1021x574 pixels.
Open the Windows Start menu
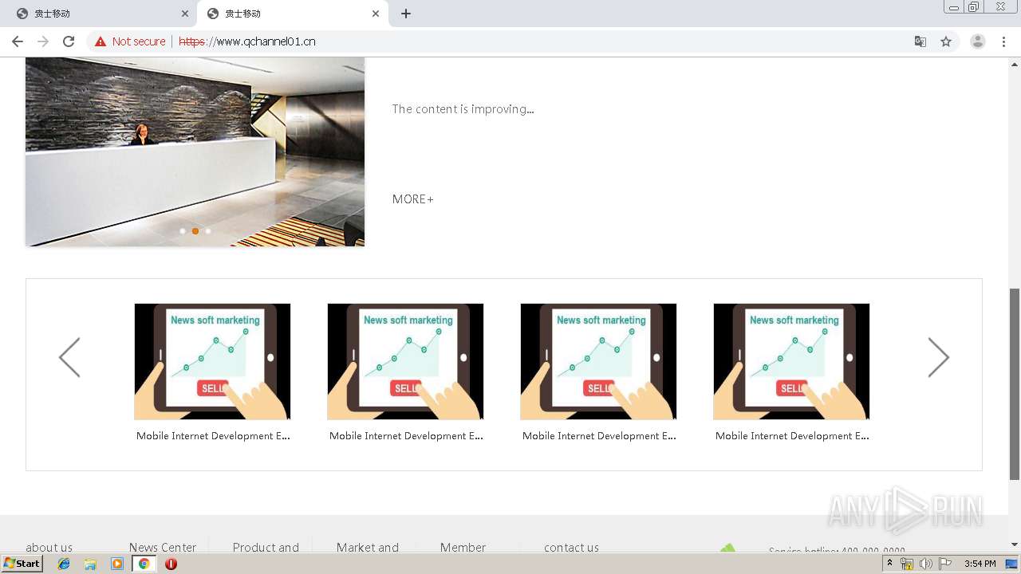click(22, 564)
